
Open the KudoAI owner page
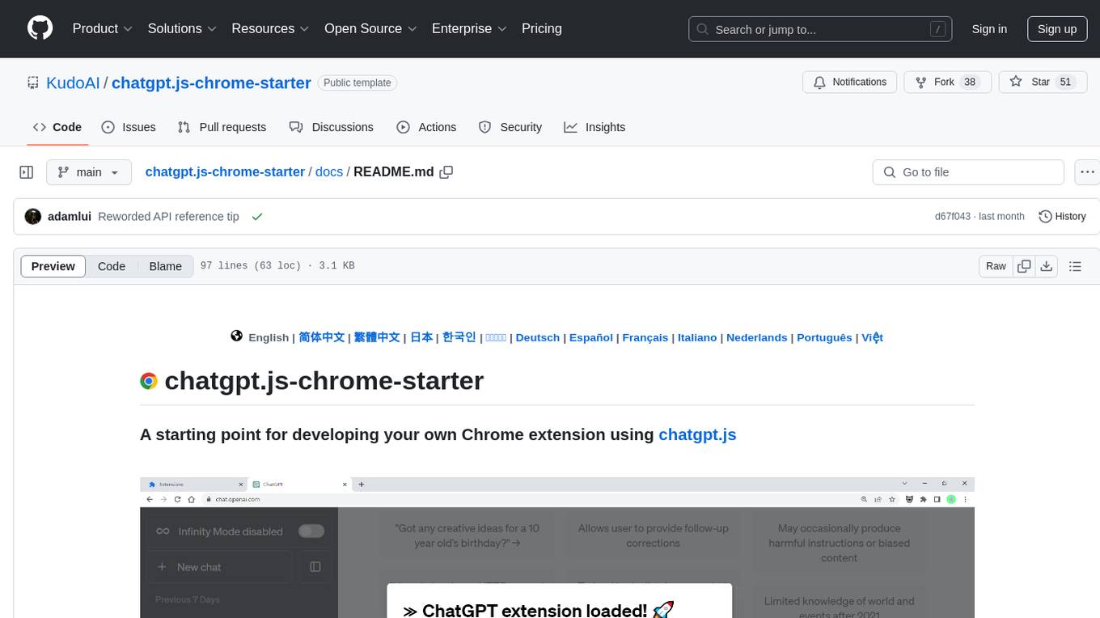(x=73, y=83)
